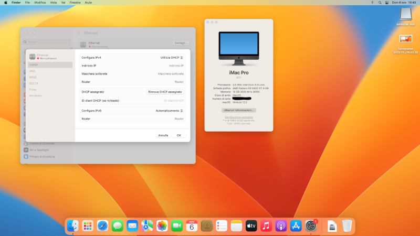Click the iMac Pro image in About window
420x236 pixels.
[x=239, y=48]
